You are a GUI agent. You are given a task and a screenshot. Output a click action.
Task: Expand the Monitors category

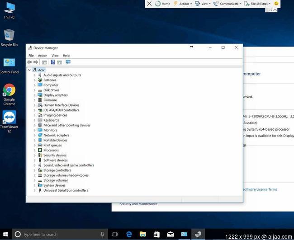[34, 130]
